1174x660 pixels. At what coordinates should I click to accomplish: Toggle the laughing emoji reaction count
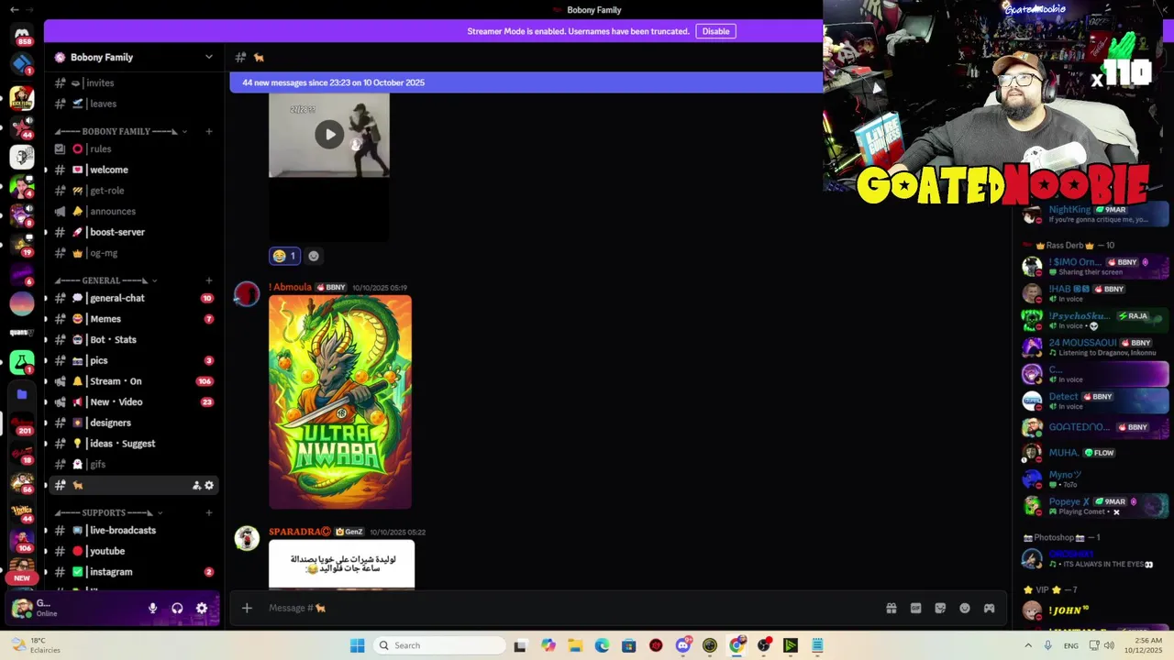tap(284, 256)
